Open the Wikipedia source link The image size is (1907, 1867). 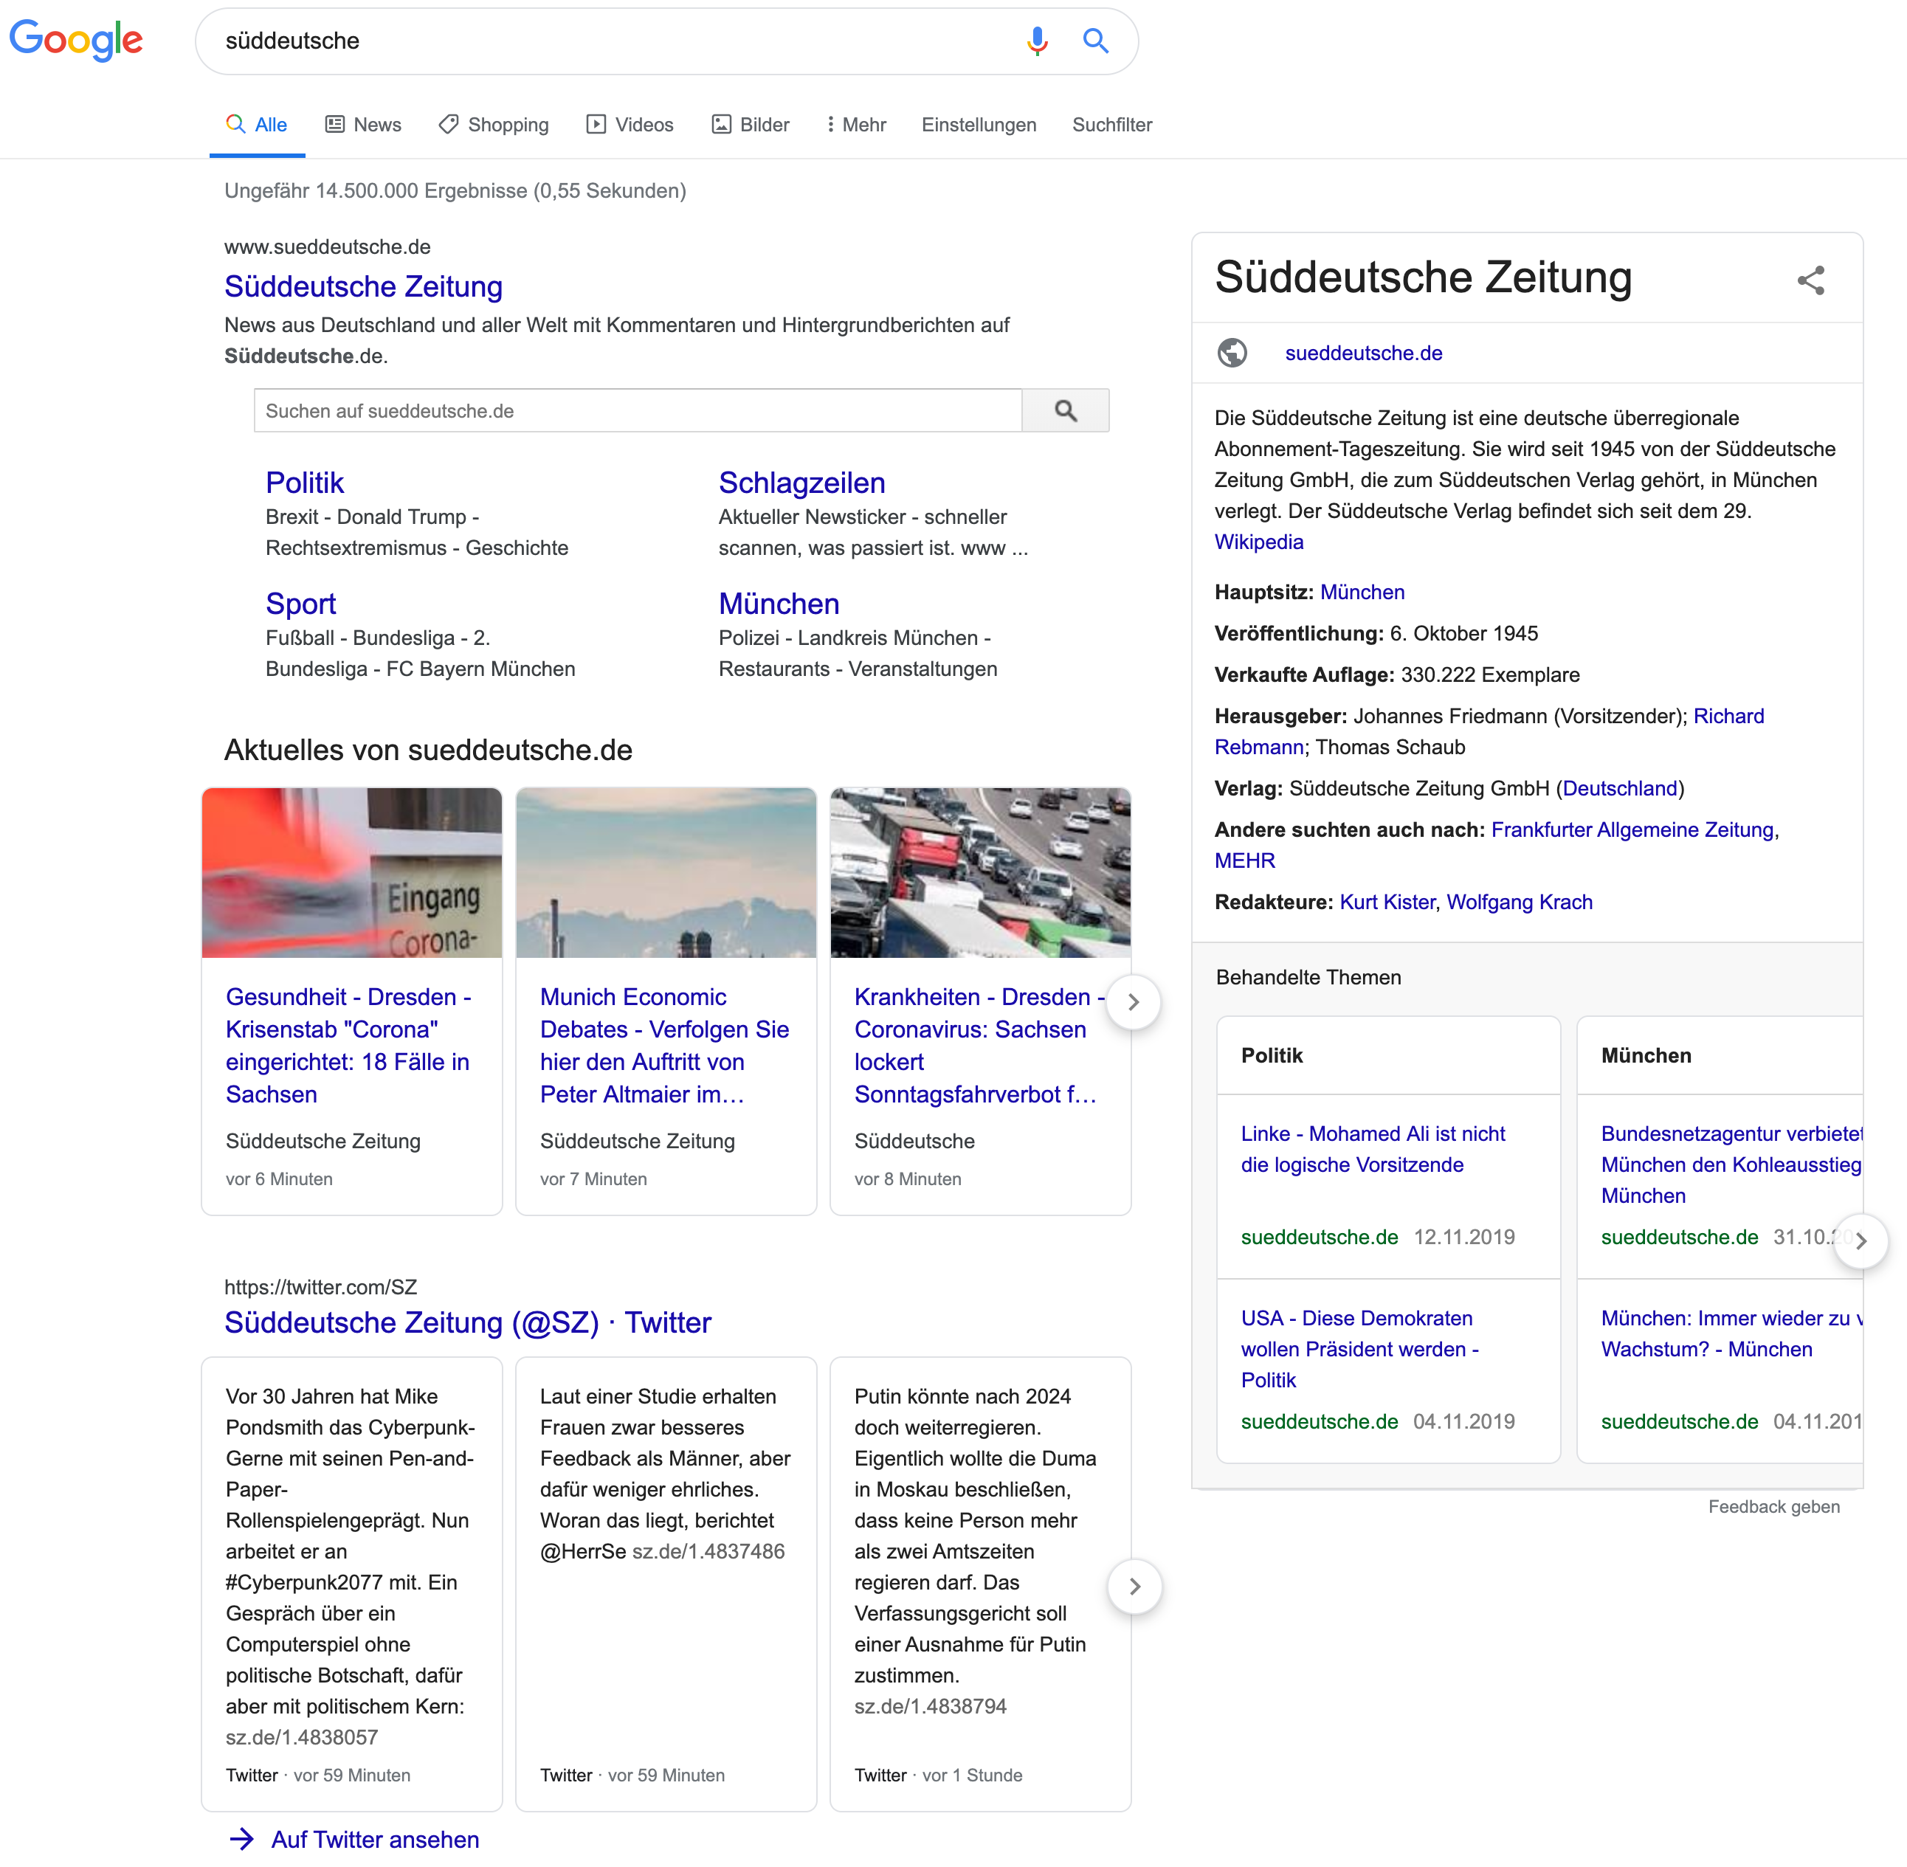click(x=1259, y=542)
